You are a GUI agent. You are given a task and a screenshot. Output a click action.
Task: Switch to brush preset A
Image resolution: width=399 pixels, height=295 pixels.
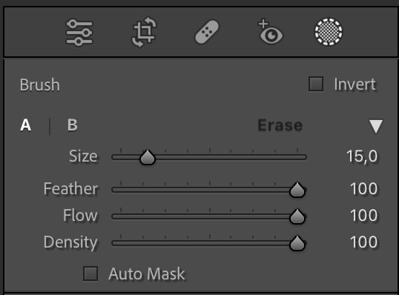point(26,125)
